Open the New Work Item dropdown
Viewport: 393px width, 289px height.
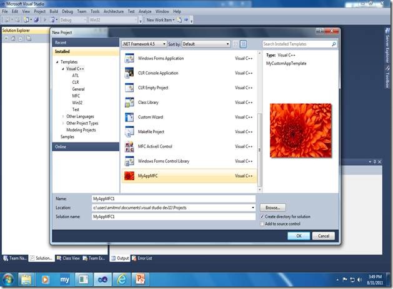pyautogui.click(x=161, y=20)
